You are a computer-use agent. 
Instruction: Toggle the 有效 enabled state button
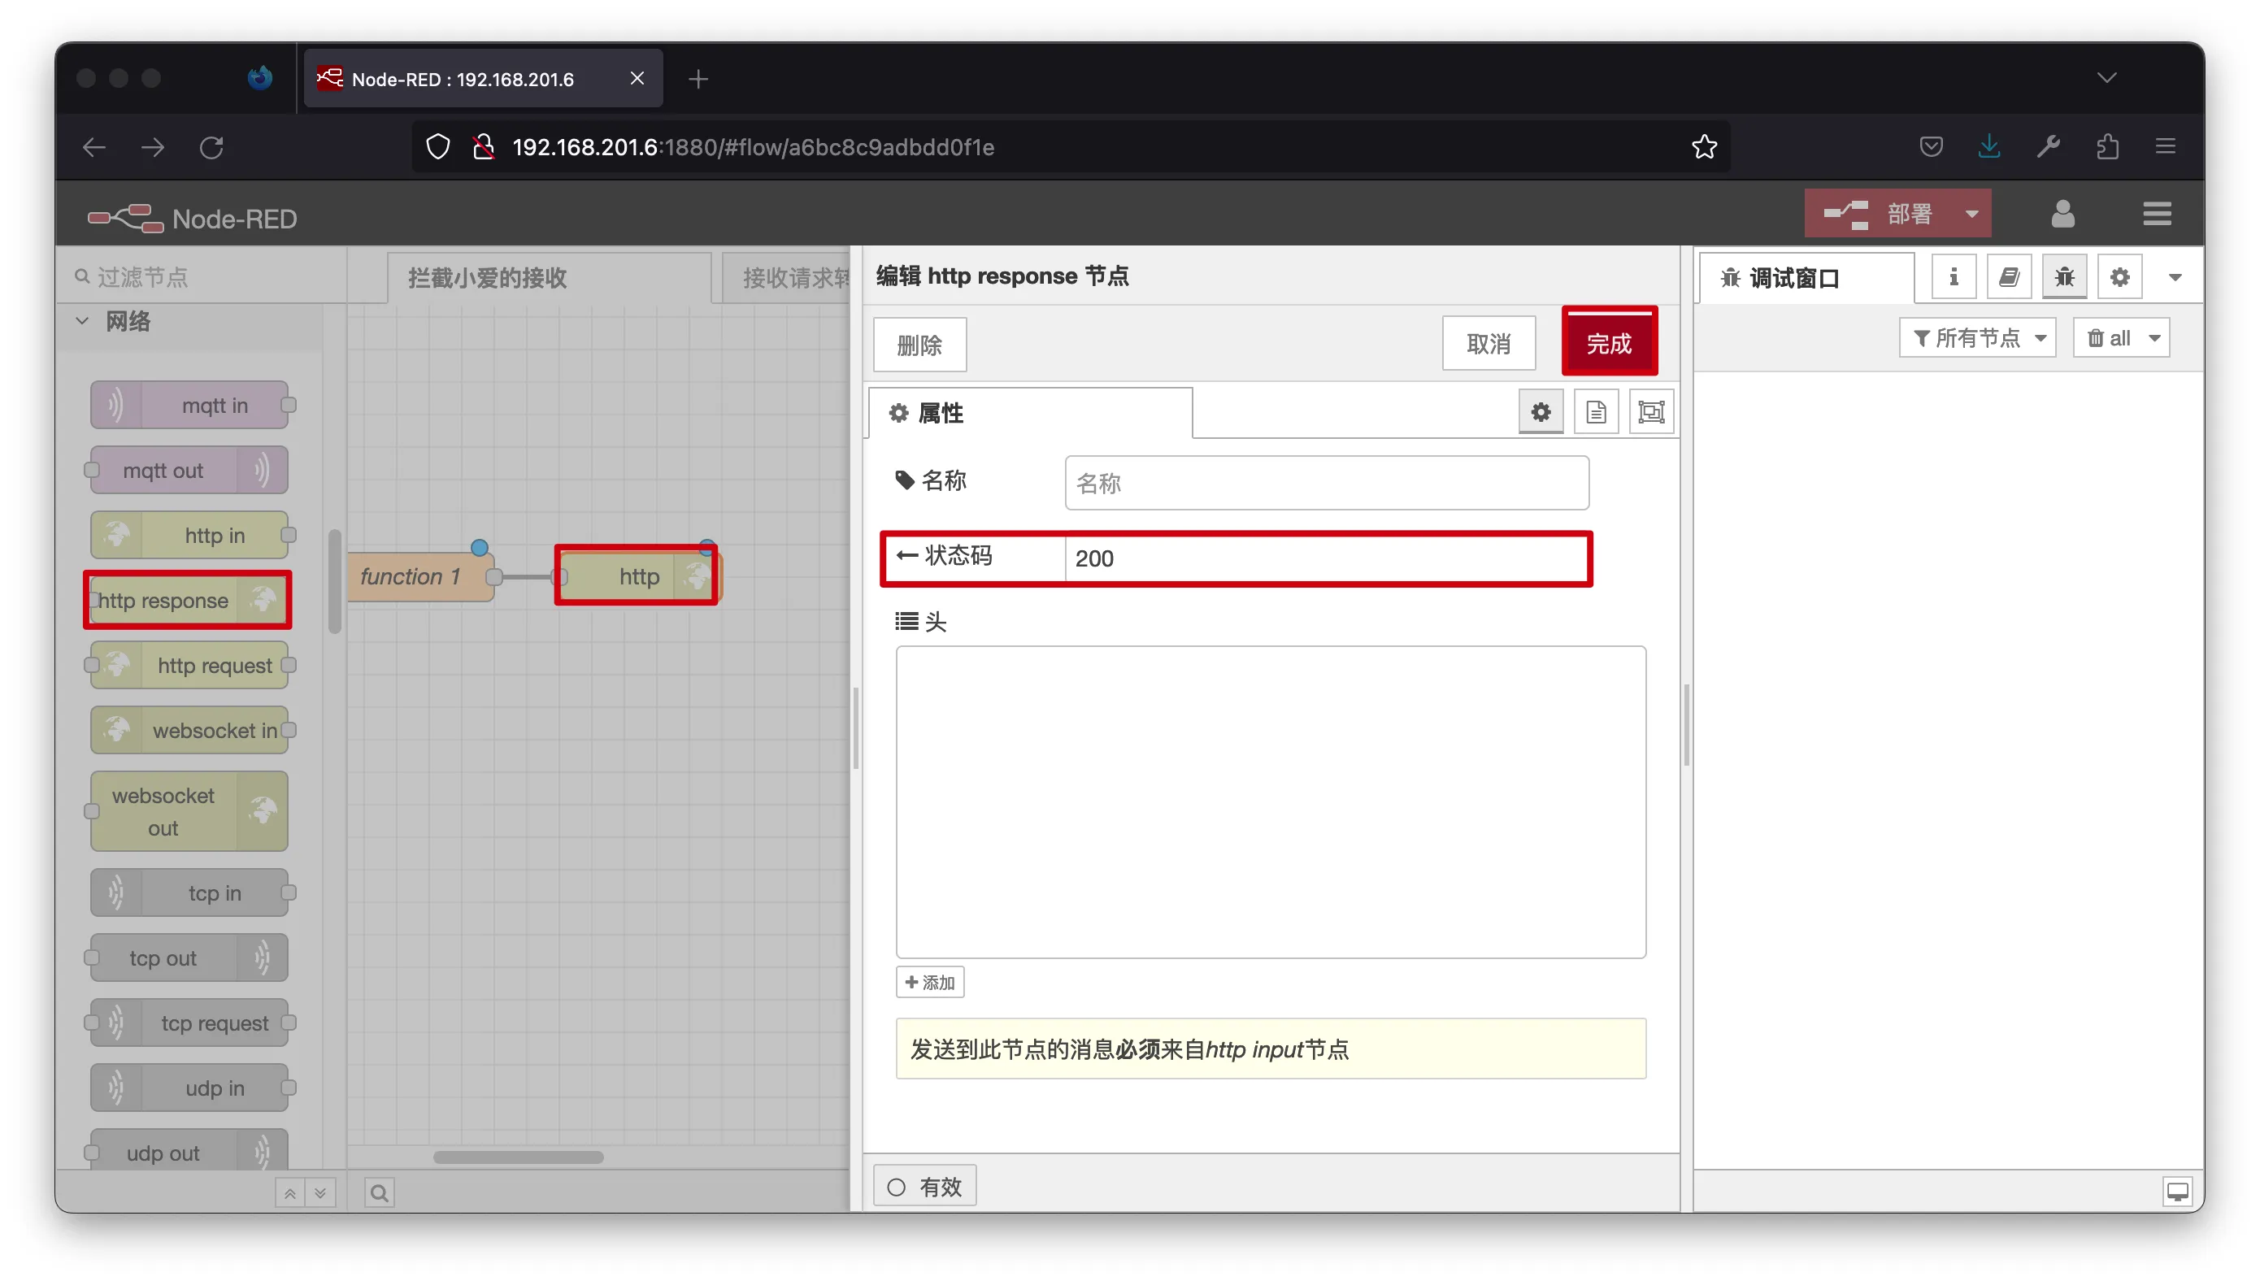pyautogui.click(x=924, y=1187)
